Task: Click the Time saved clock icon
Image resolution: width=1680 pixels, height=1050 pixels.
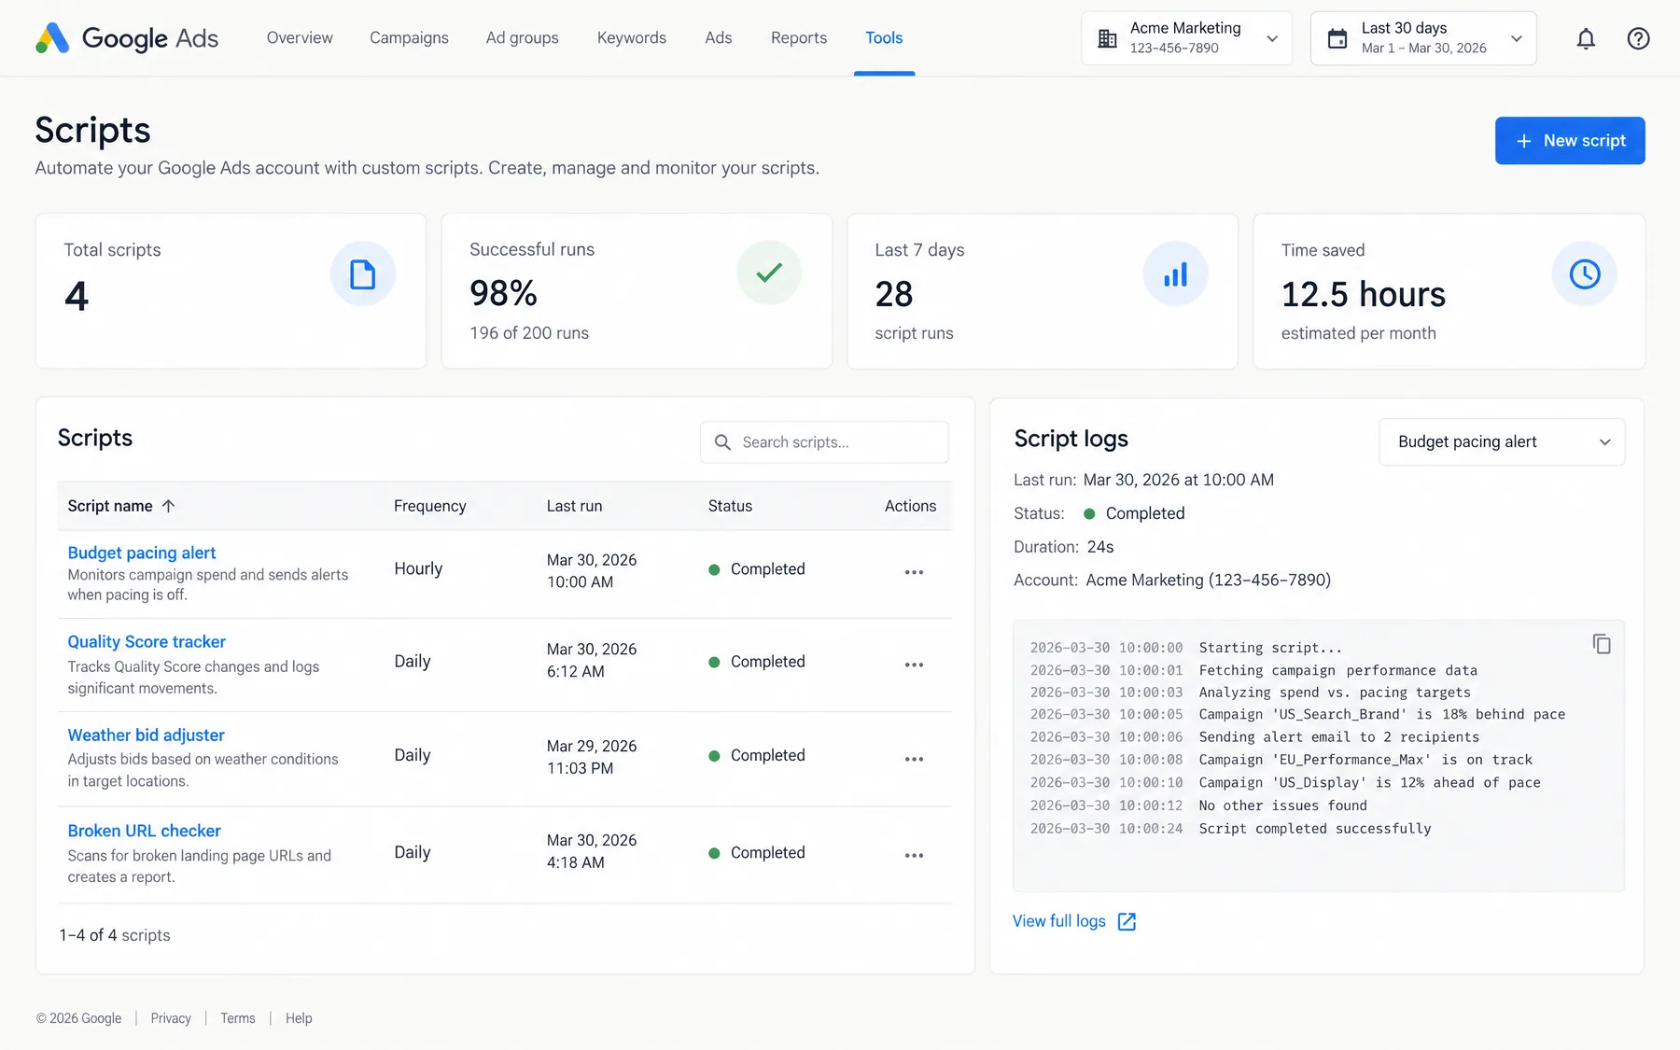Action: tap(1584, 274)
